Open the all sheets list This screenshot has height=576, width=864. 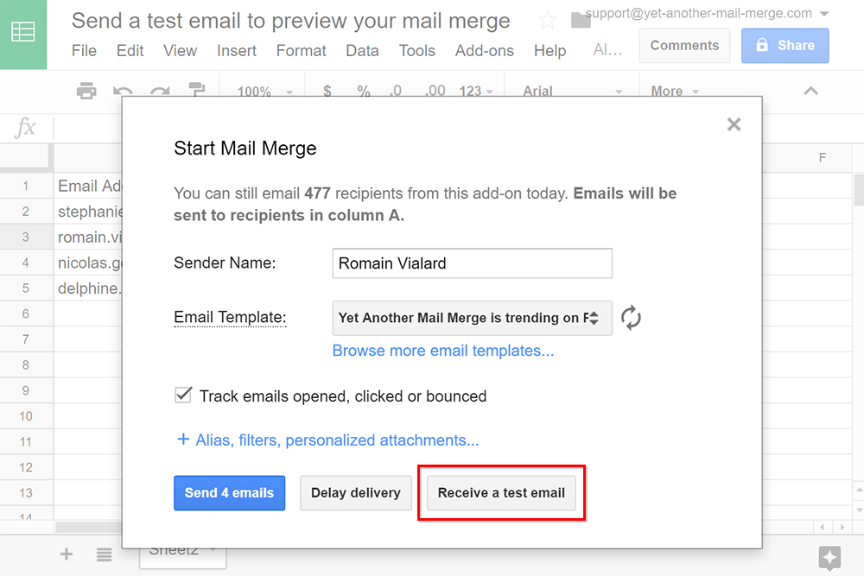point(105,554)
